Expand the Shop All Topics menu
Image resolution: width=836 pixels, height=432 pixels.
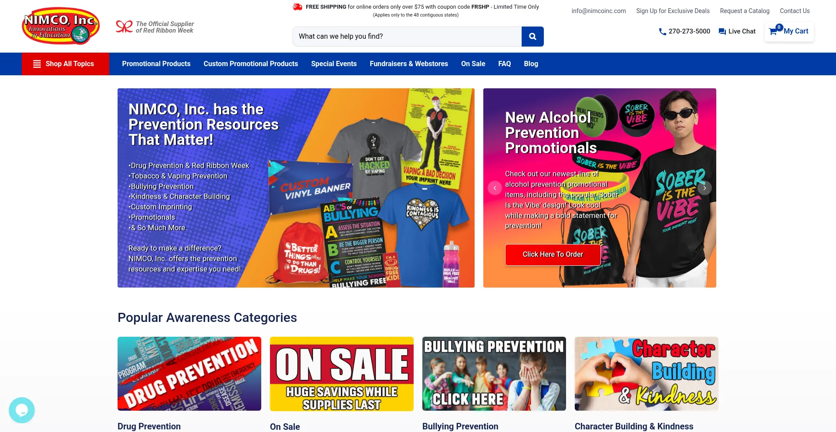coord(65,64)
